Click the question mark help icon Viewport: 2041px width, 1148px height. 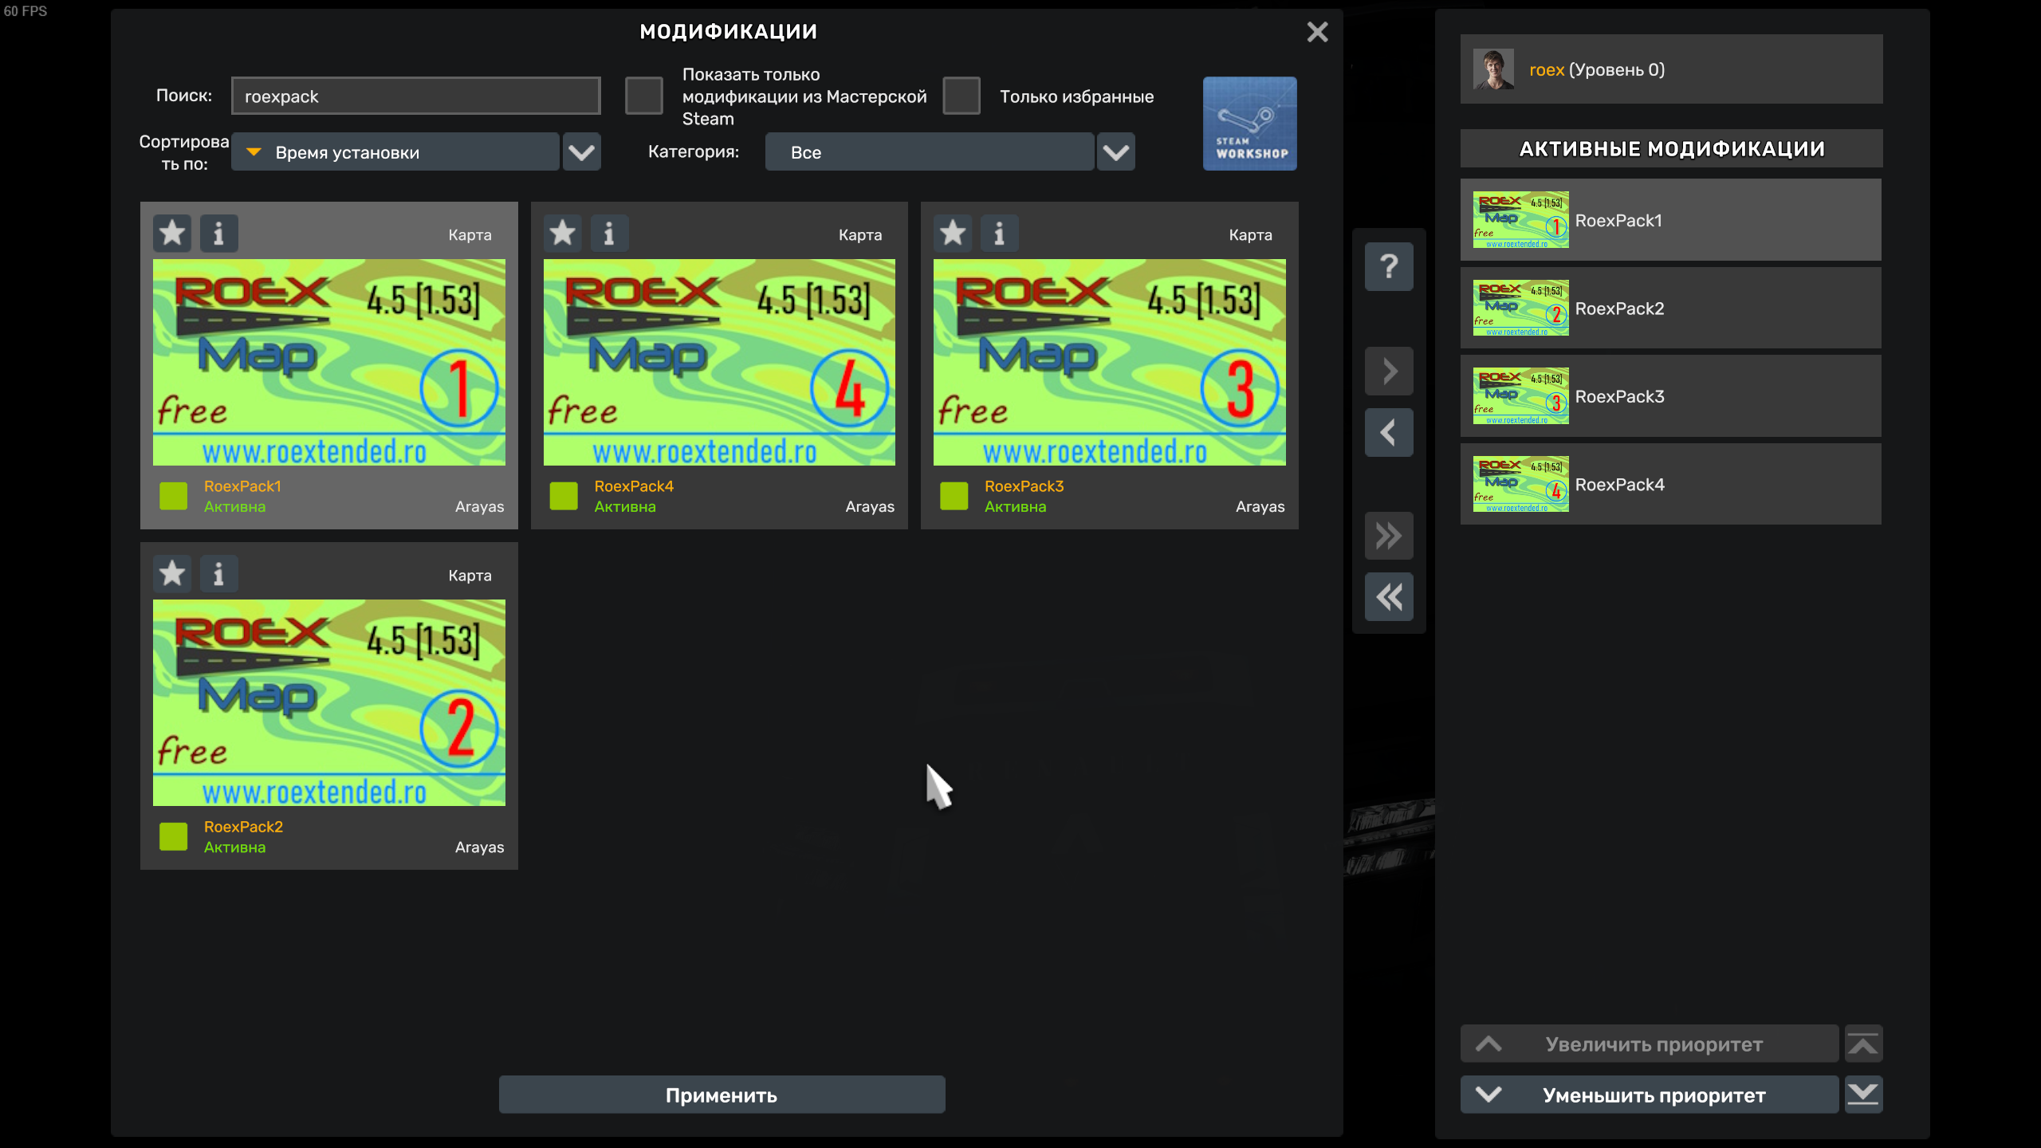1389,266
